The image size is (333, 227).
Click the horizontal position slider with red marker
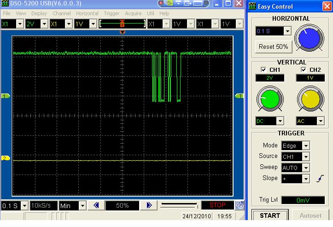coord(123,23)
